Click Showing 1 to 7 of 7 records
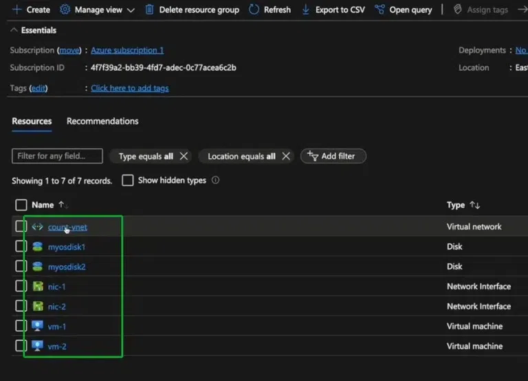Screen dimensions: 528x381 [62, 181]
